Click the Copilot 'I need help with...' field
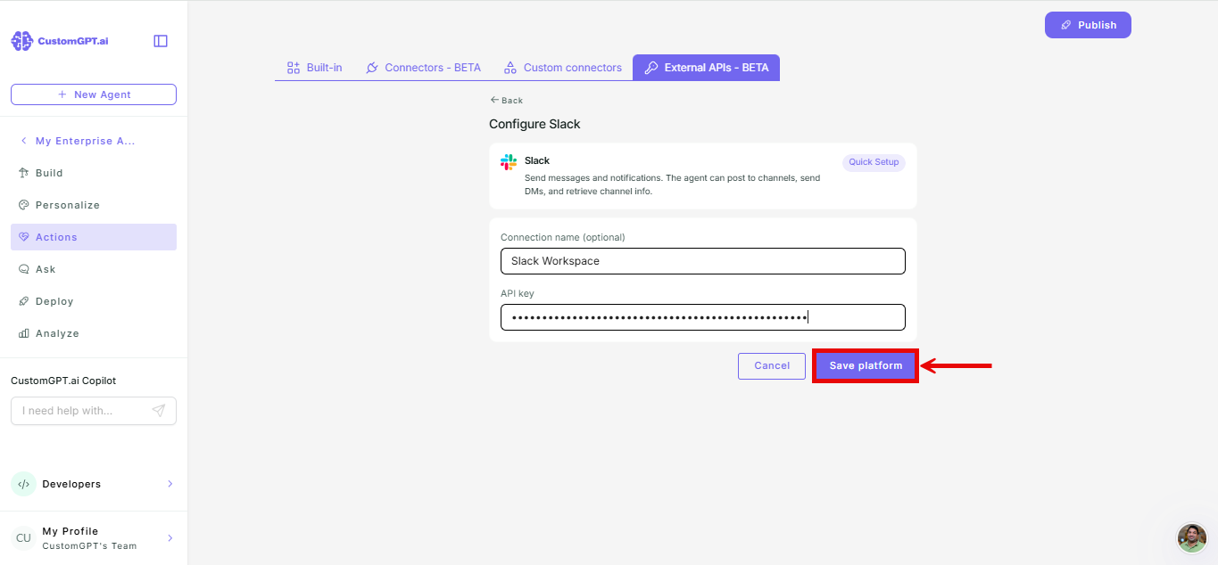The width and height of the screenshot is (1218, 565). (94, 411)
